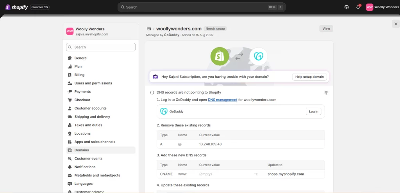Select the Domains menu item

pyautogui.click(x=101, y=150)
